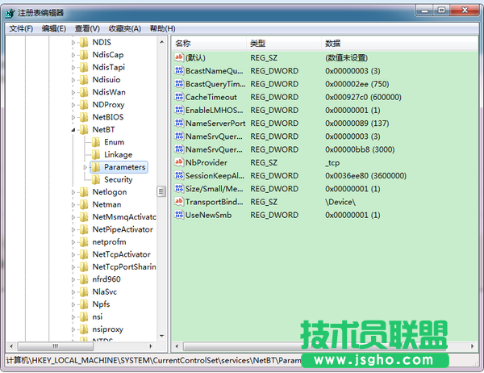484x373 pixels.
Task: Click the tree pane vertical scrollbar thumb
Action: coord(161,191)
